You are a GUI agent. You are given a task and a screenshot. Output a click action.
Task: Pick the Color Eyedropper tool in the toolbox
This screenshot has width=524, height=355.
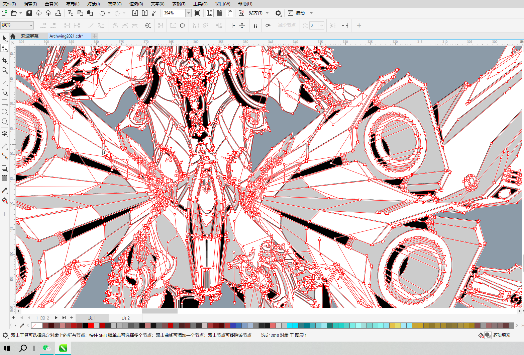(4, 190)
